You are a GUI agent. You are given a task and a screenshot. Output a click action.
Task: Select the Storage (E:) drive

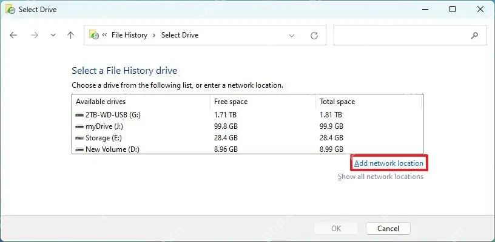click(x=247, y=138)
